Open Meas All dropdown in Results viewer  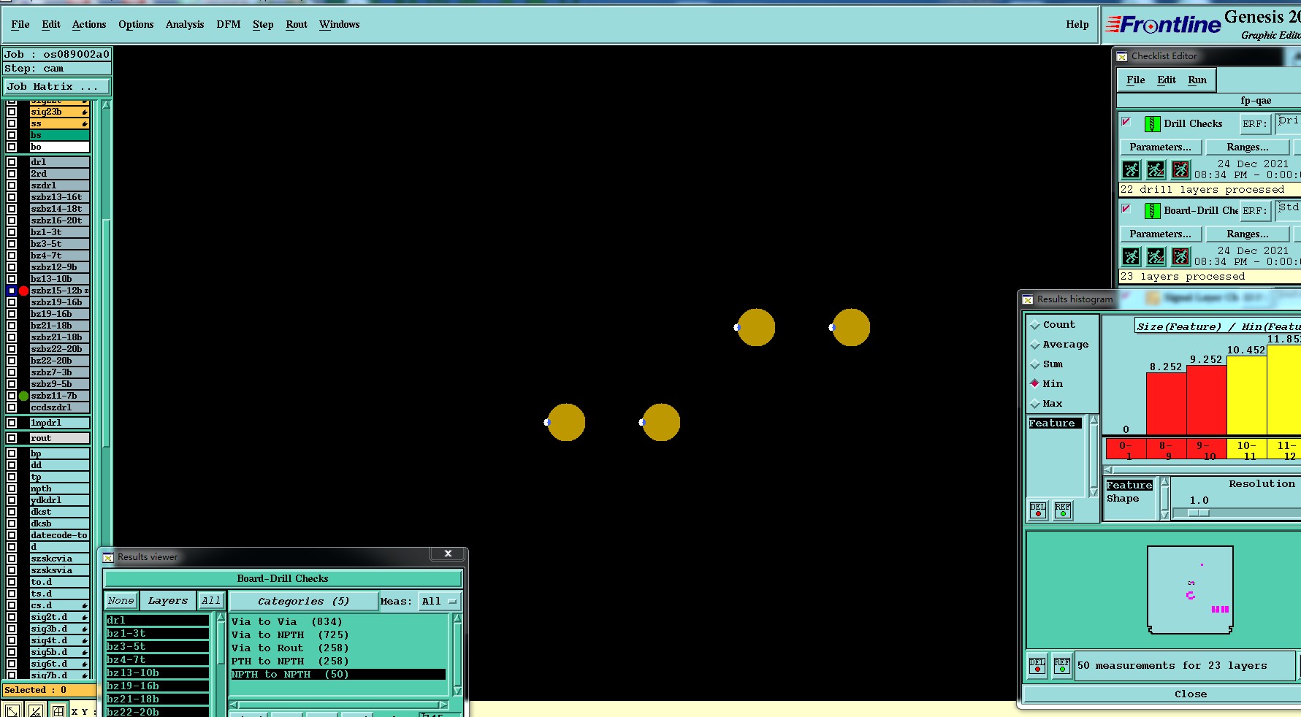coord(440,602)
